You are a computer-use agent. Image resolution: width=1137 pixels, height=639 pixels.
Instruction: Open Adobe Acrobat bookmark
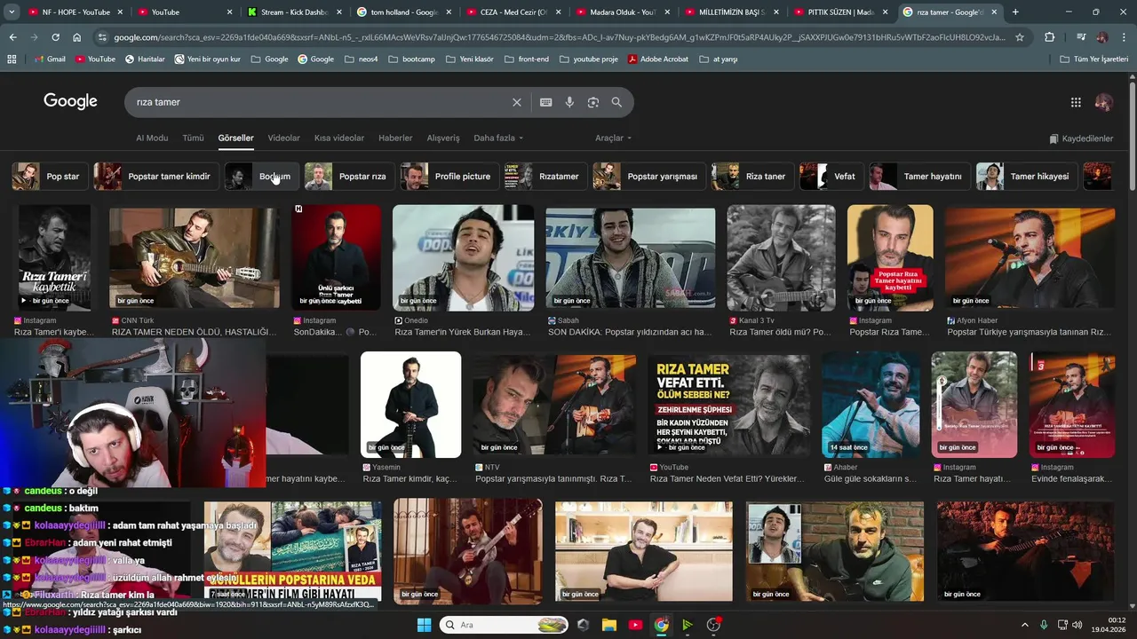(657, 59)
